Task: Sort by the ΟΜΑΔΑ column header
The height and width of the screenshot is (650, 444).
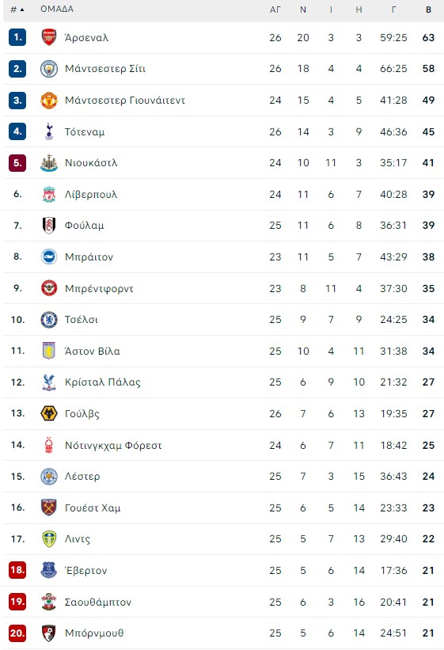Action: pos(57,10)
